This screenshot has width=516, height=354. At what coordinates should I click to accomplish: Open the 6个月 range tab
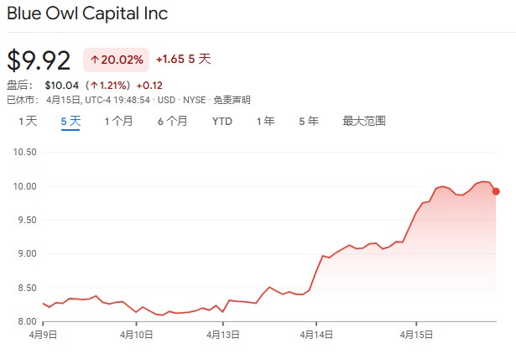pyautogui.click(x=172, y=121)
